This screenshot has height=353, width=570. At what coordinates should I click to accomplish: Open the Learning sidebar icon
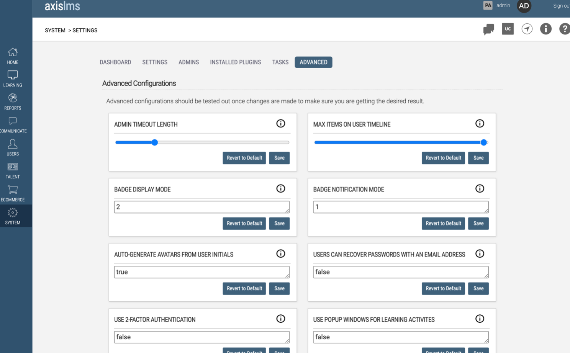[x=13, y=79]
